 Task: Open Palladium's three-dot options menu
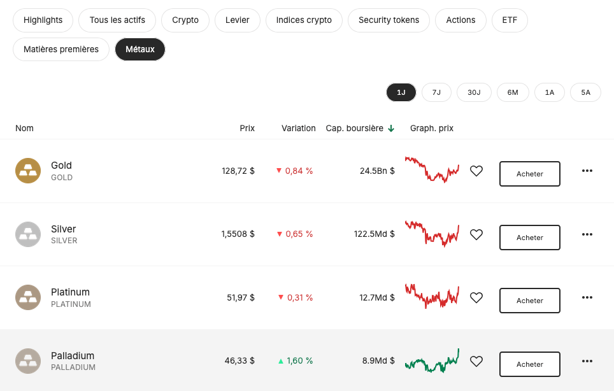pyautogui.click(x=587, y=361)
